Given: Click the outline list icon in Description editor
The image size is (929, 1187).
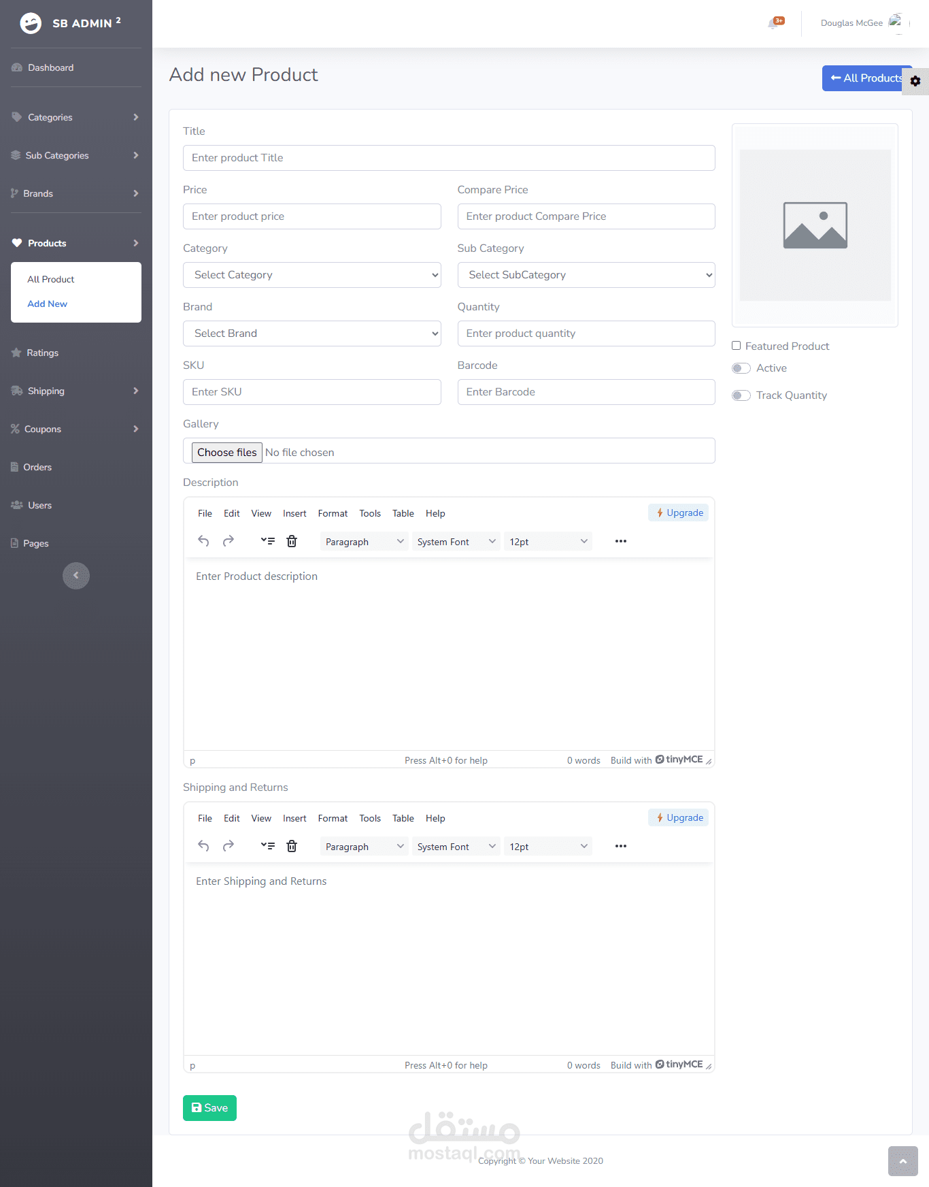Looking at the screenshot, I should (x=268, y=541).
